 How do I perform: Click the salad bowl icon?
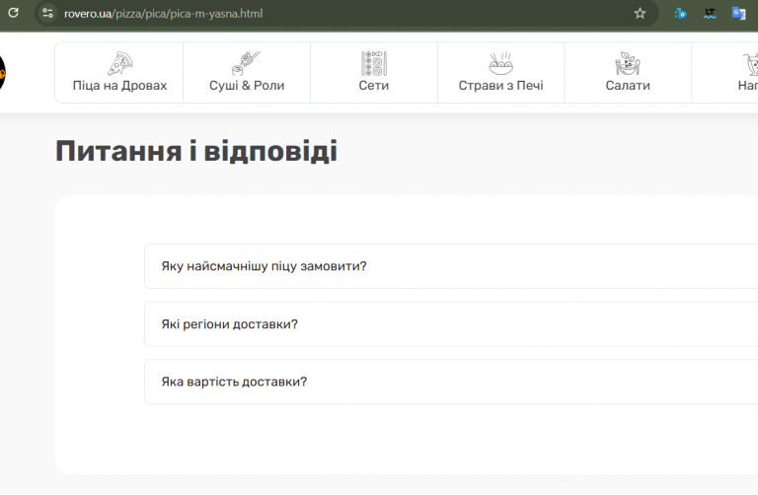(x=628, y=63)
